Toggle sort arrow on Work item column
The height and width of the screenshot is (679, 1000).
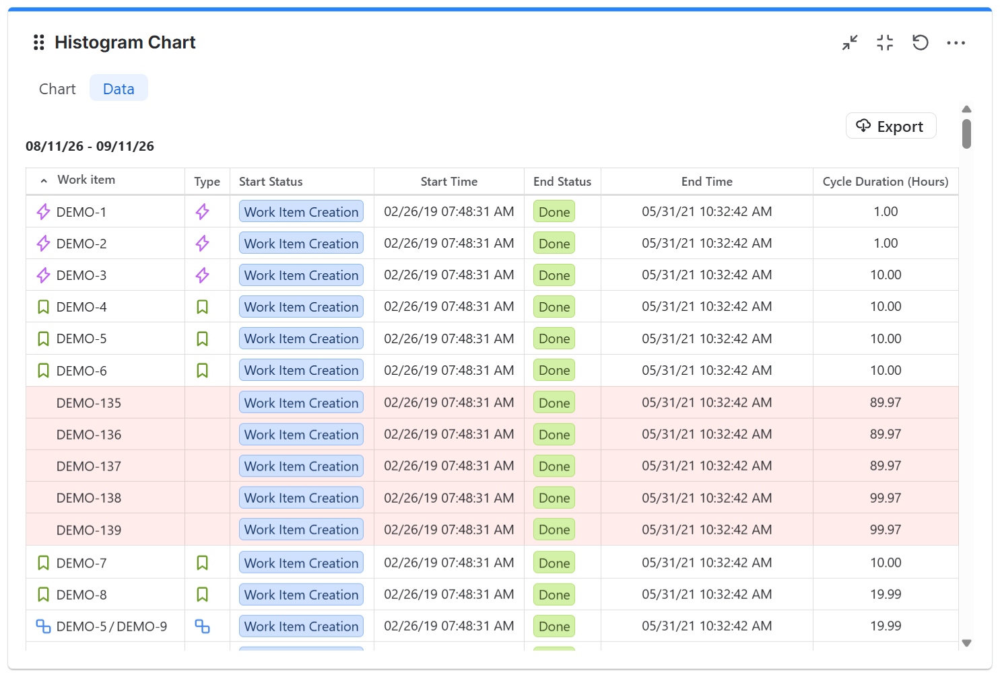point(44,181)
